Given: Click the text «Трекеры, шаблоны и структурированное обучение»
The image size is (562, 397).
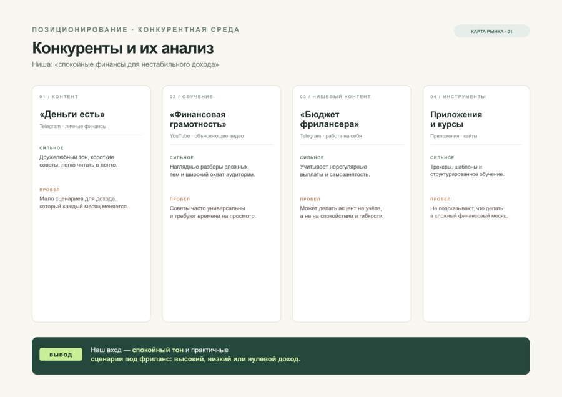Looking at the screenshot, I should coord(467,170).
